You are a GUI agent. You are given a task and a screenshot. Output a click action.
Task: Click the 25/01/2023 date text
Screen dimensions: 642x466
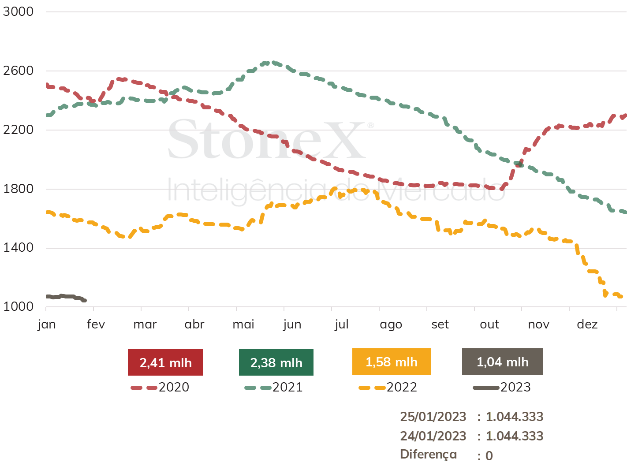pos(433,417)
